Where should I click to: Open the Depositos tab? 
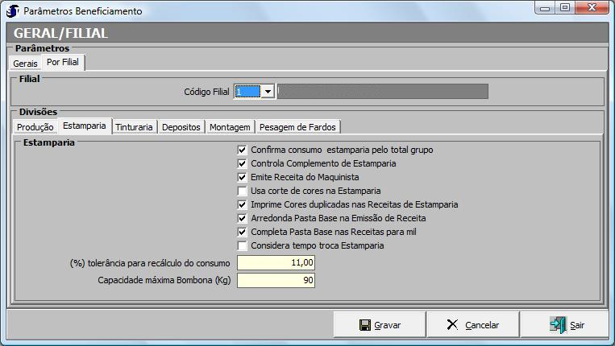(181, 127)
